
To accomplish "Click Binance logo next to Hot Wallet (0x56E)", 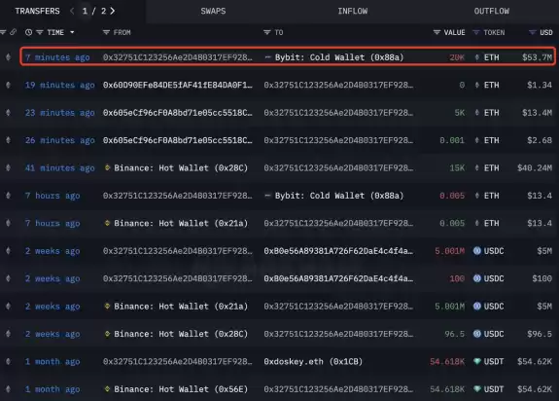I will pos(107,389).
